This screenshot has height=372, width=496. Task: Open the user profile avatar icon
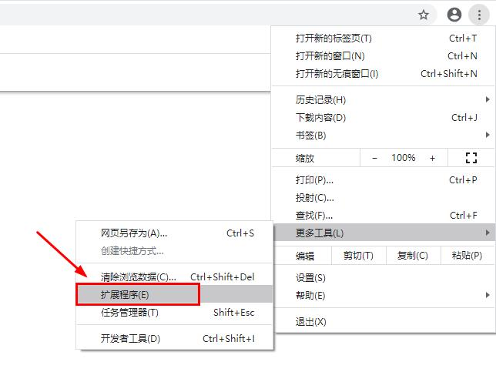point(454,14)
